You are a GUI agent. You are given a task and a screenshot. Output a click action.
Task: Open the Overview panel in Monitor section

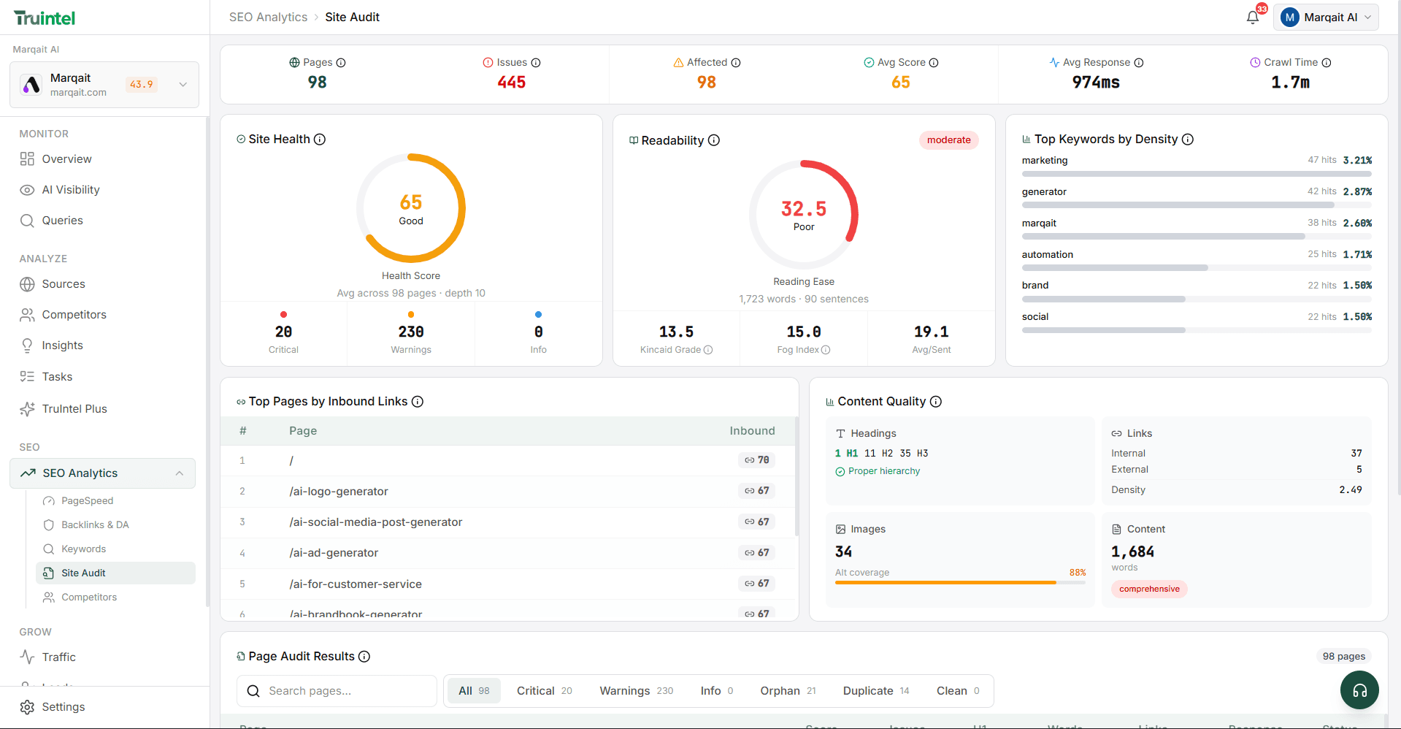point(66,159)
